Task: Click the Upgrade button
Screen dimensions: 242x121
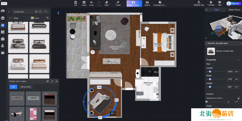Action: 233,4
